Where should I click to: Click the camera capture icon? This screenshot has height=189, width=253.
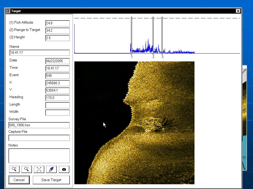click(64, 169)
